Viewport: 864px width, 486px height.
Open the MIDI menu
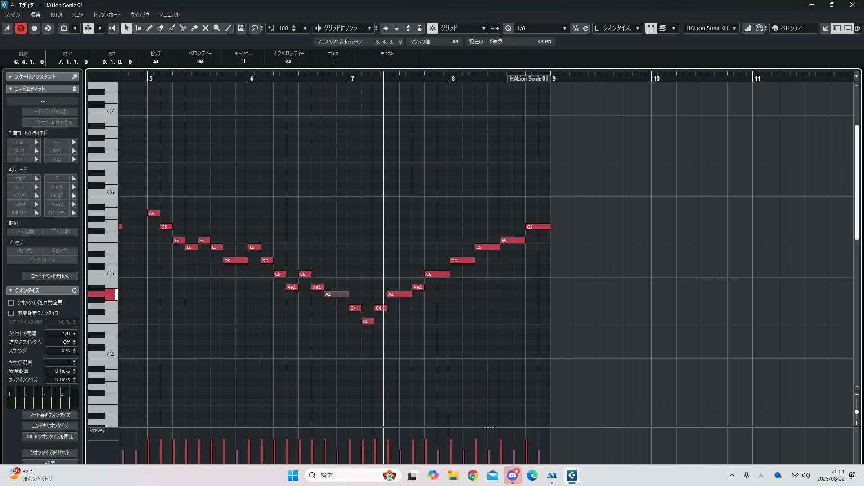[x=56, y=14]
